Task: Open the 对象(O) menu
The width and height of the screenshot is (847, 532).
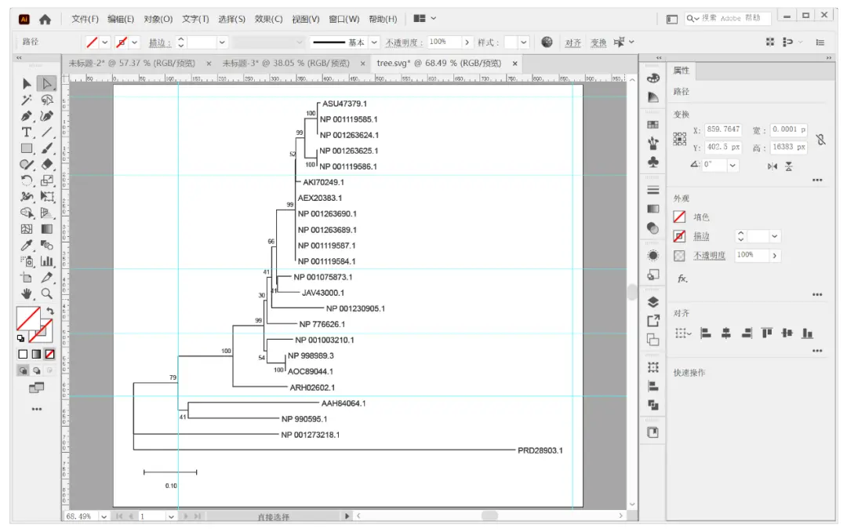Action: pyautogui.click(x=158, y=19)
